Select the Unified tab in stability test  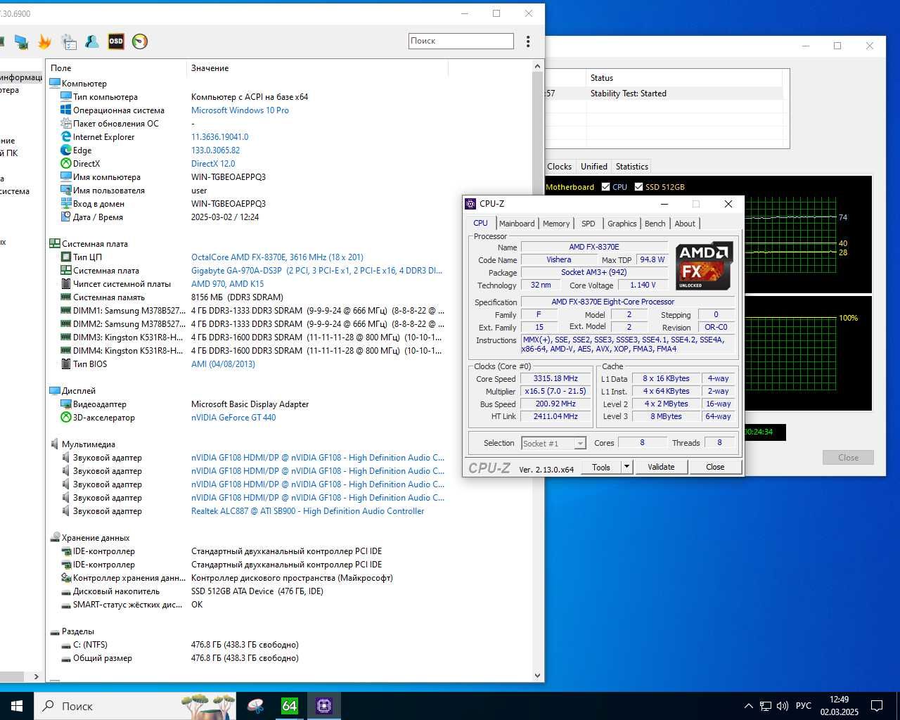pyautogui.click(x=593, y=167)
